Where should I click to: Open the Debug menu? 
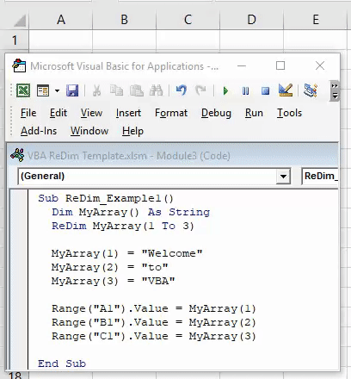pyautogui.click(x=216, y=113)
